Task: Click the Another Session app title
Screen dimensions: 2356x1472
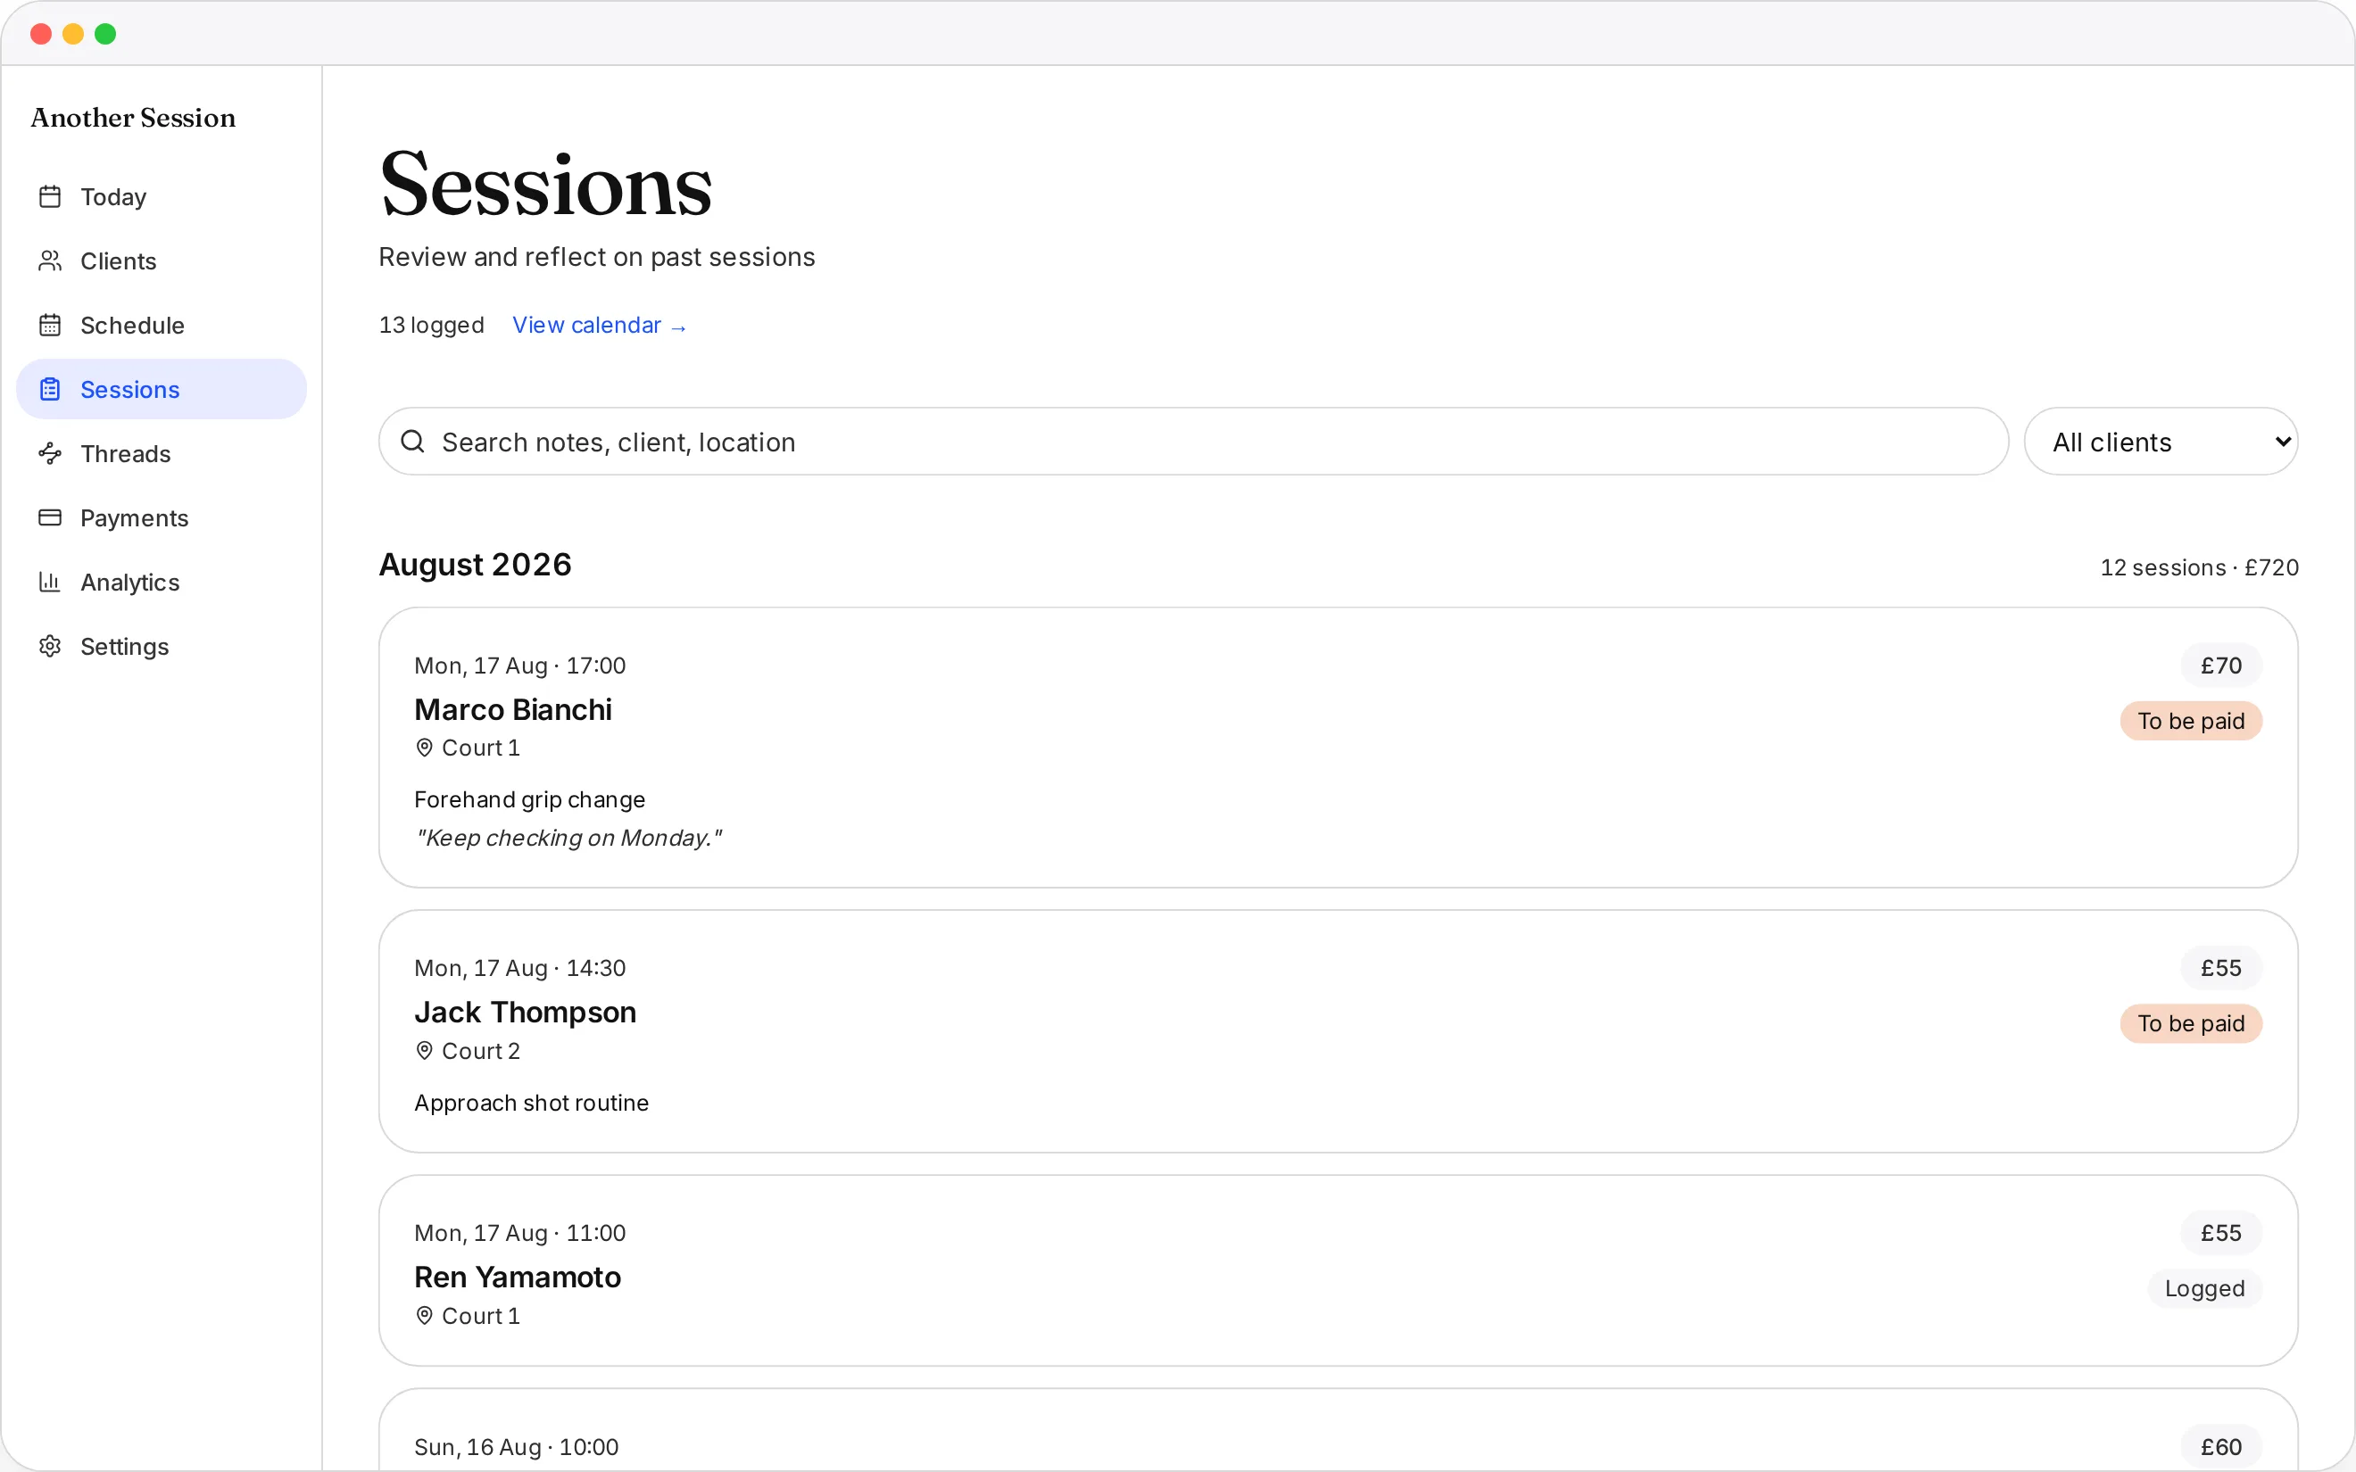Action: (133, 118)
